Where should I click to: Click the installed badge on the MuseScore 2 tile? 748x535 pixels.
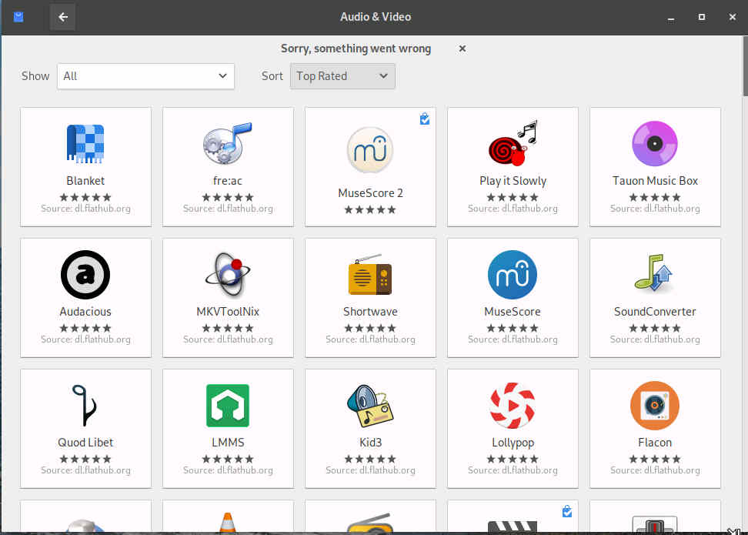tap(425, 119)
